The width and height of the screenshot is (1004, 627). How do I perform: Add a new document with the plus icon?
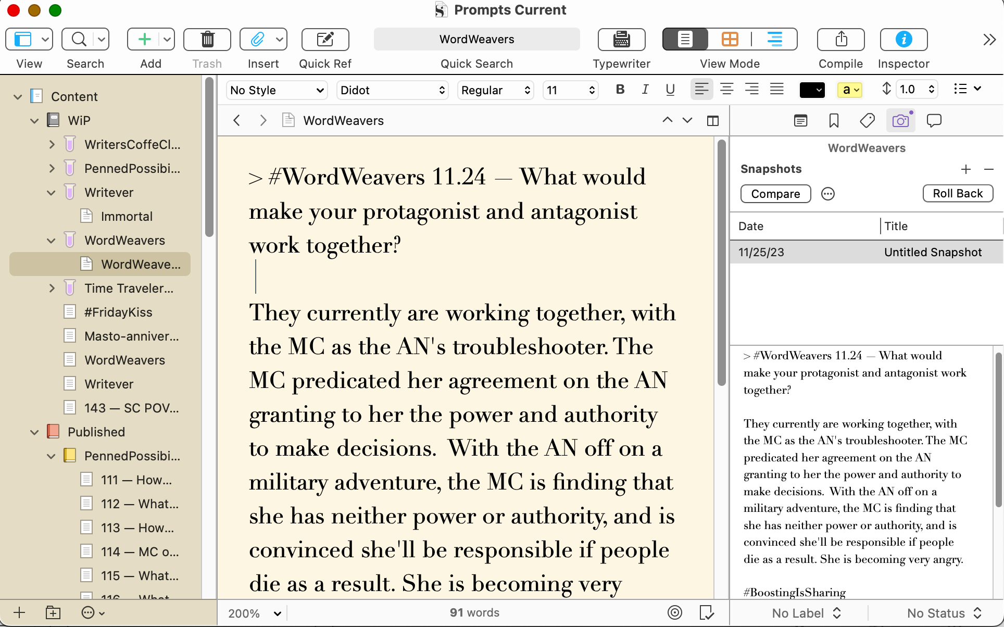[144, 39]
